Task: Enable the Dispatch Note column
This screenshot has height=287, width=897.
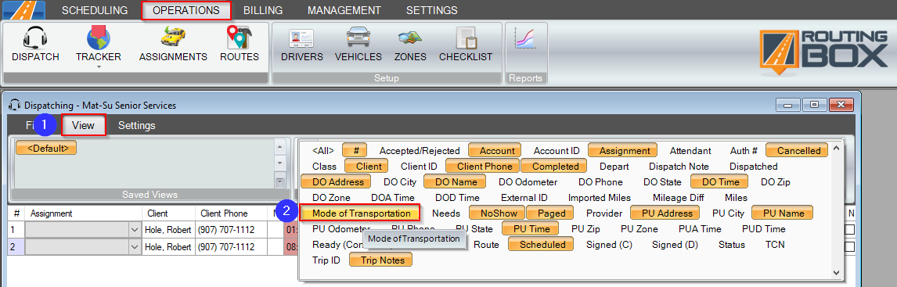Action: (679, 167)
